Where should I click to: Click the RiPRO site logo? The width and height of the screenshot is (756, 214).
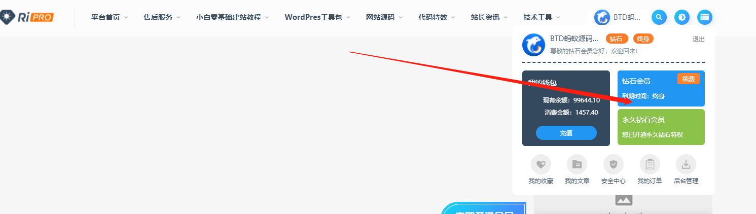27,17
